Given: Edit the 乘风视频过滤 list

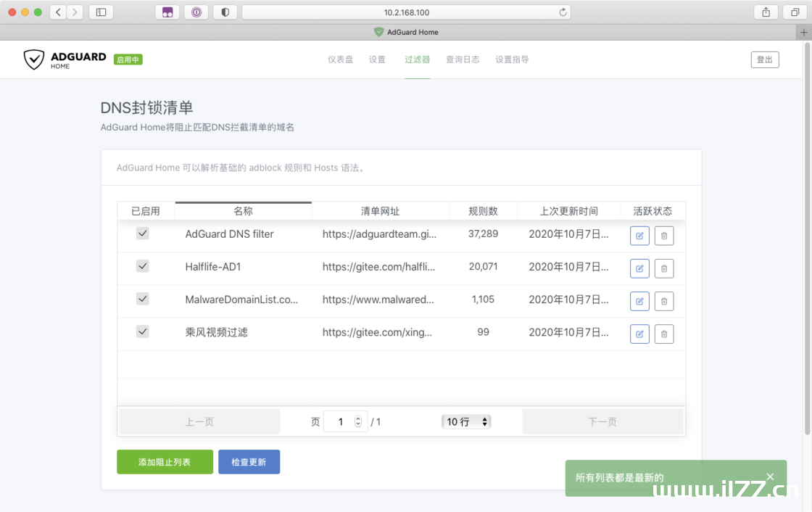Looking at the screenshot, I should [x=639, y=334].
